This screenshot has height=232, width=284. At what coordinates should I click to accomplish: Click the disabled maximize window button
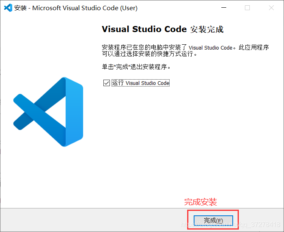pos(247,8)
